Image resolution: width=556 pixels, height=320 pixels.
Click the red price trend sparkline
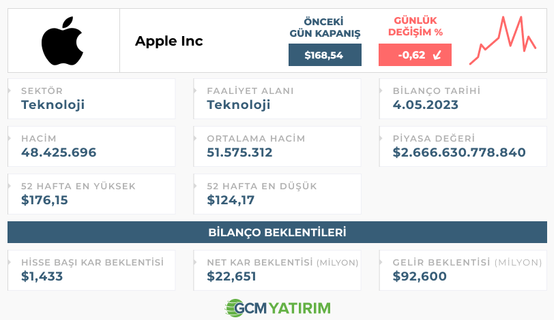click(503, 40)
